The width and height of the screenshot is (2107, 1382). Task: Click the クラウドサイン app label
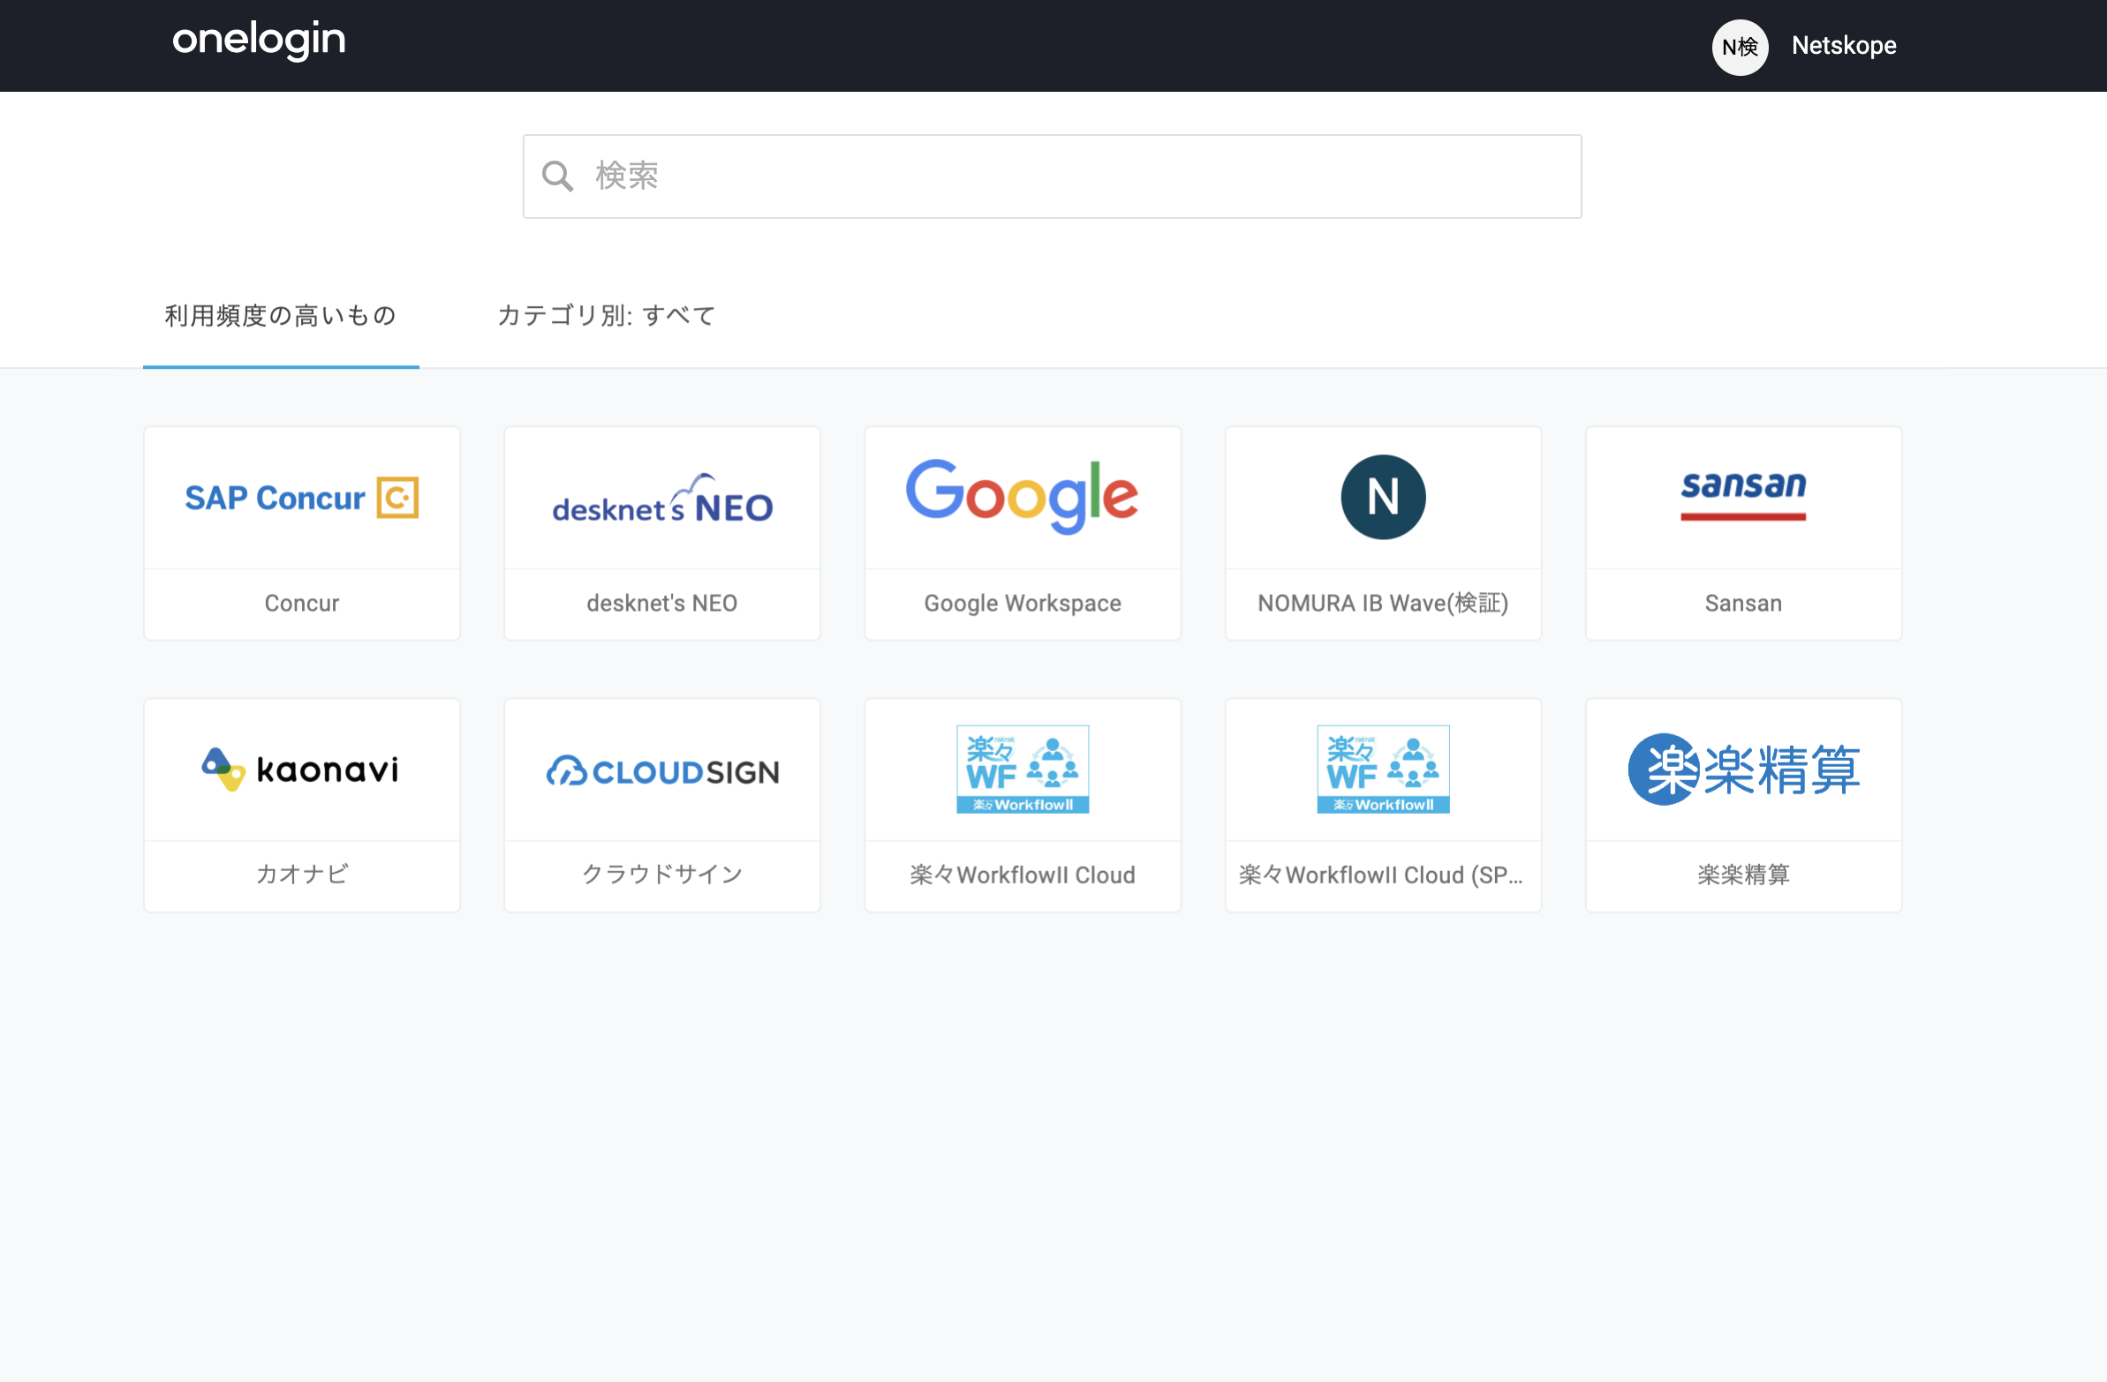pos(662,875)
